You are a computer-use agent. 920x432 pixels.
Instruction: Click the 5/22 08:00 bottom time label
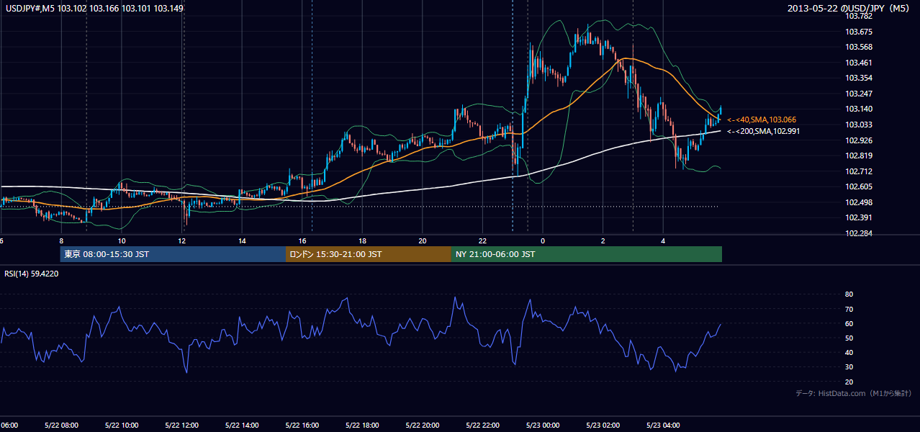point(61,426)
